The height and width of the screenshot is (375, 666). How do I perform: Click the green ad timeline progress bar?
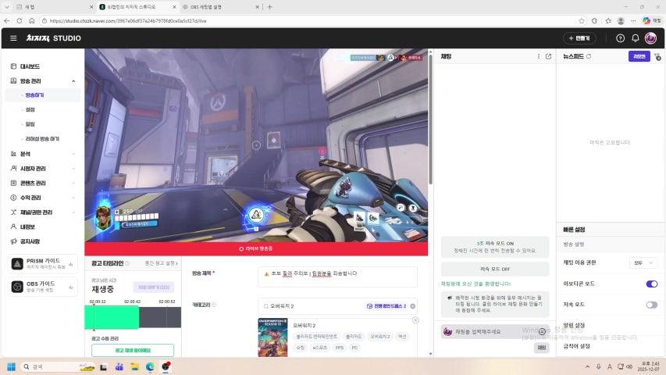112,317
